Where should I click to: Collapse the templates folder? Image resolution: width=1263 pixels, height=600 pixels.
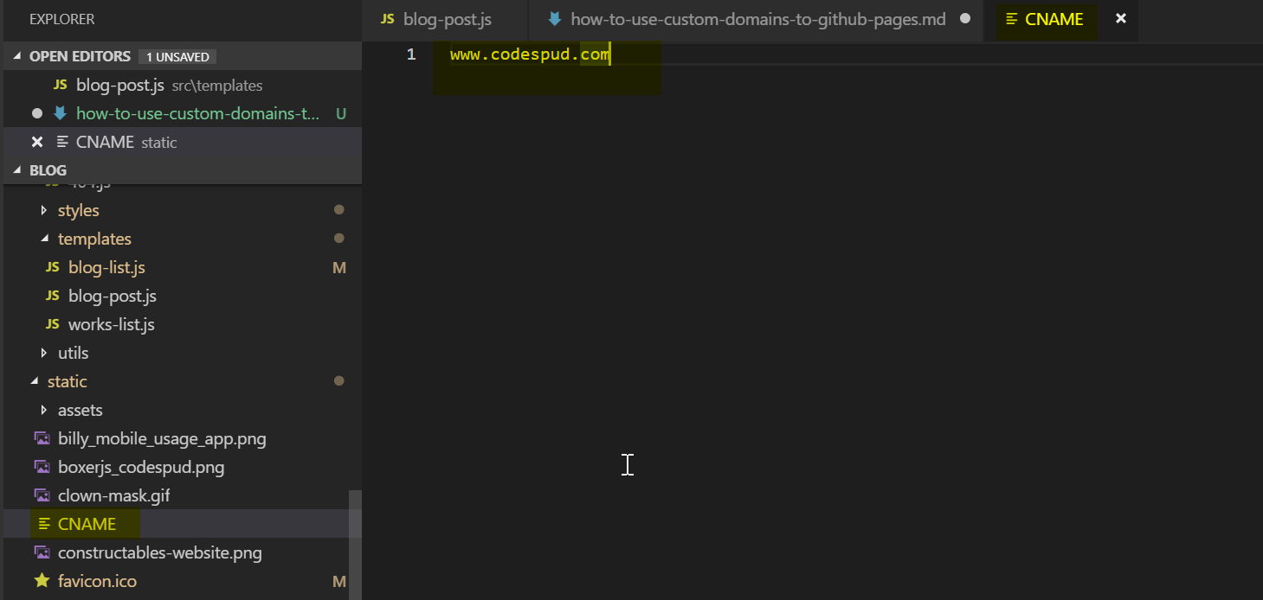[x=44, y=239]
